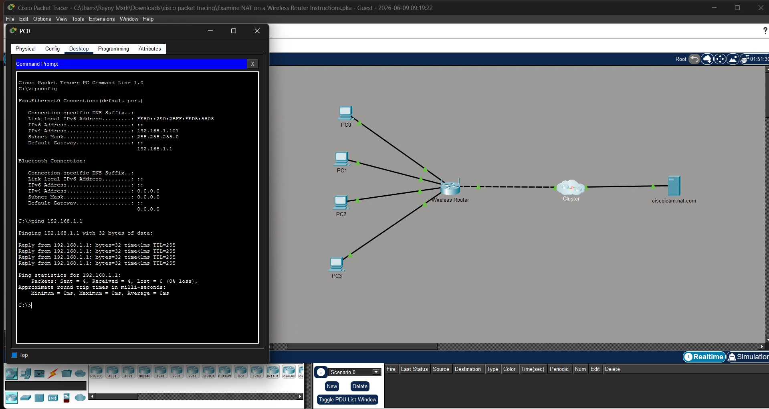This screenshot has height=409, width=769.
Task: Switch to the Physical tab in PC0
Action: pyautogui.click(x=26, y=49)
